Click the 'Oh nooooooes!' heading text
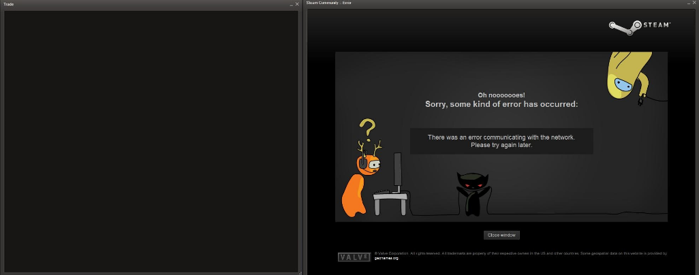Screen dimensions: 699x275 click(x=501, y=95)
